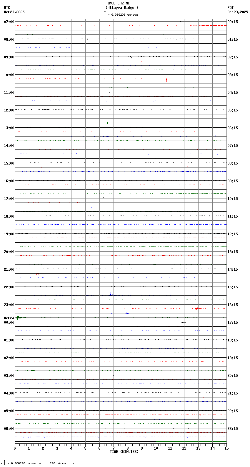
Task: Click the '07:00' UTC time label
Action: (x=9, y=22)
